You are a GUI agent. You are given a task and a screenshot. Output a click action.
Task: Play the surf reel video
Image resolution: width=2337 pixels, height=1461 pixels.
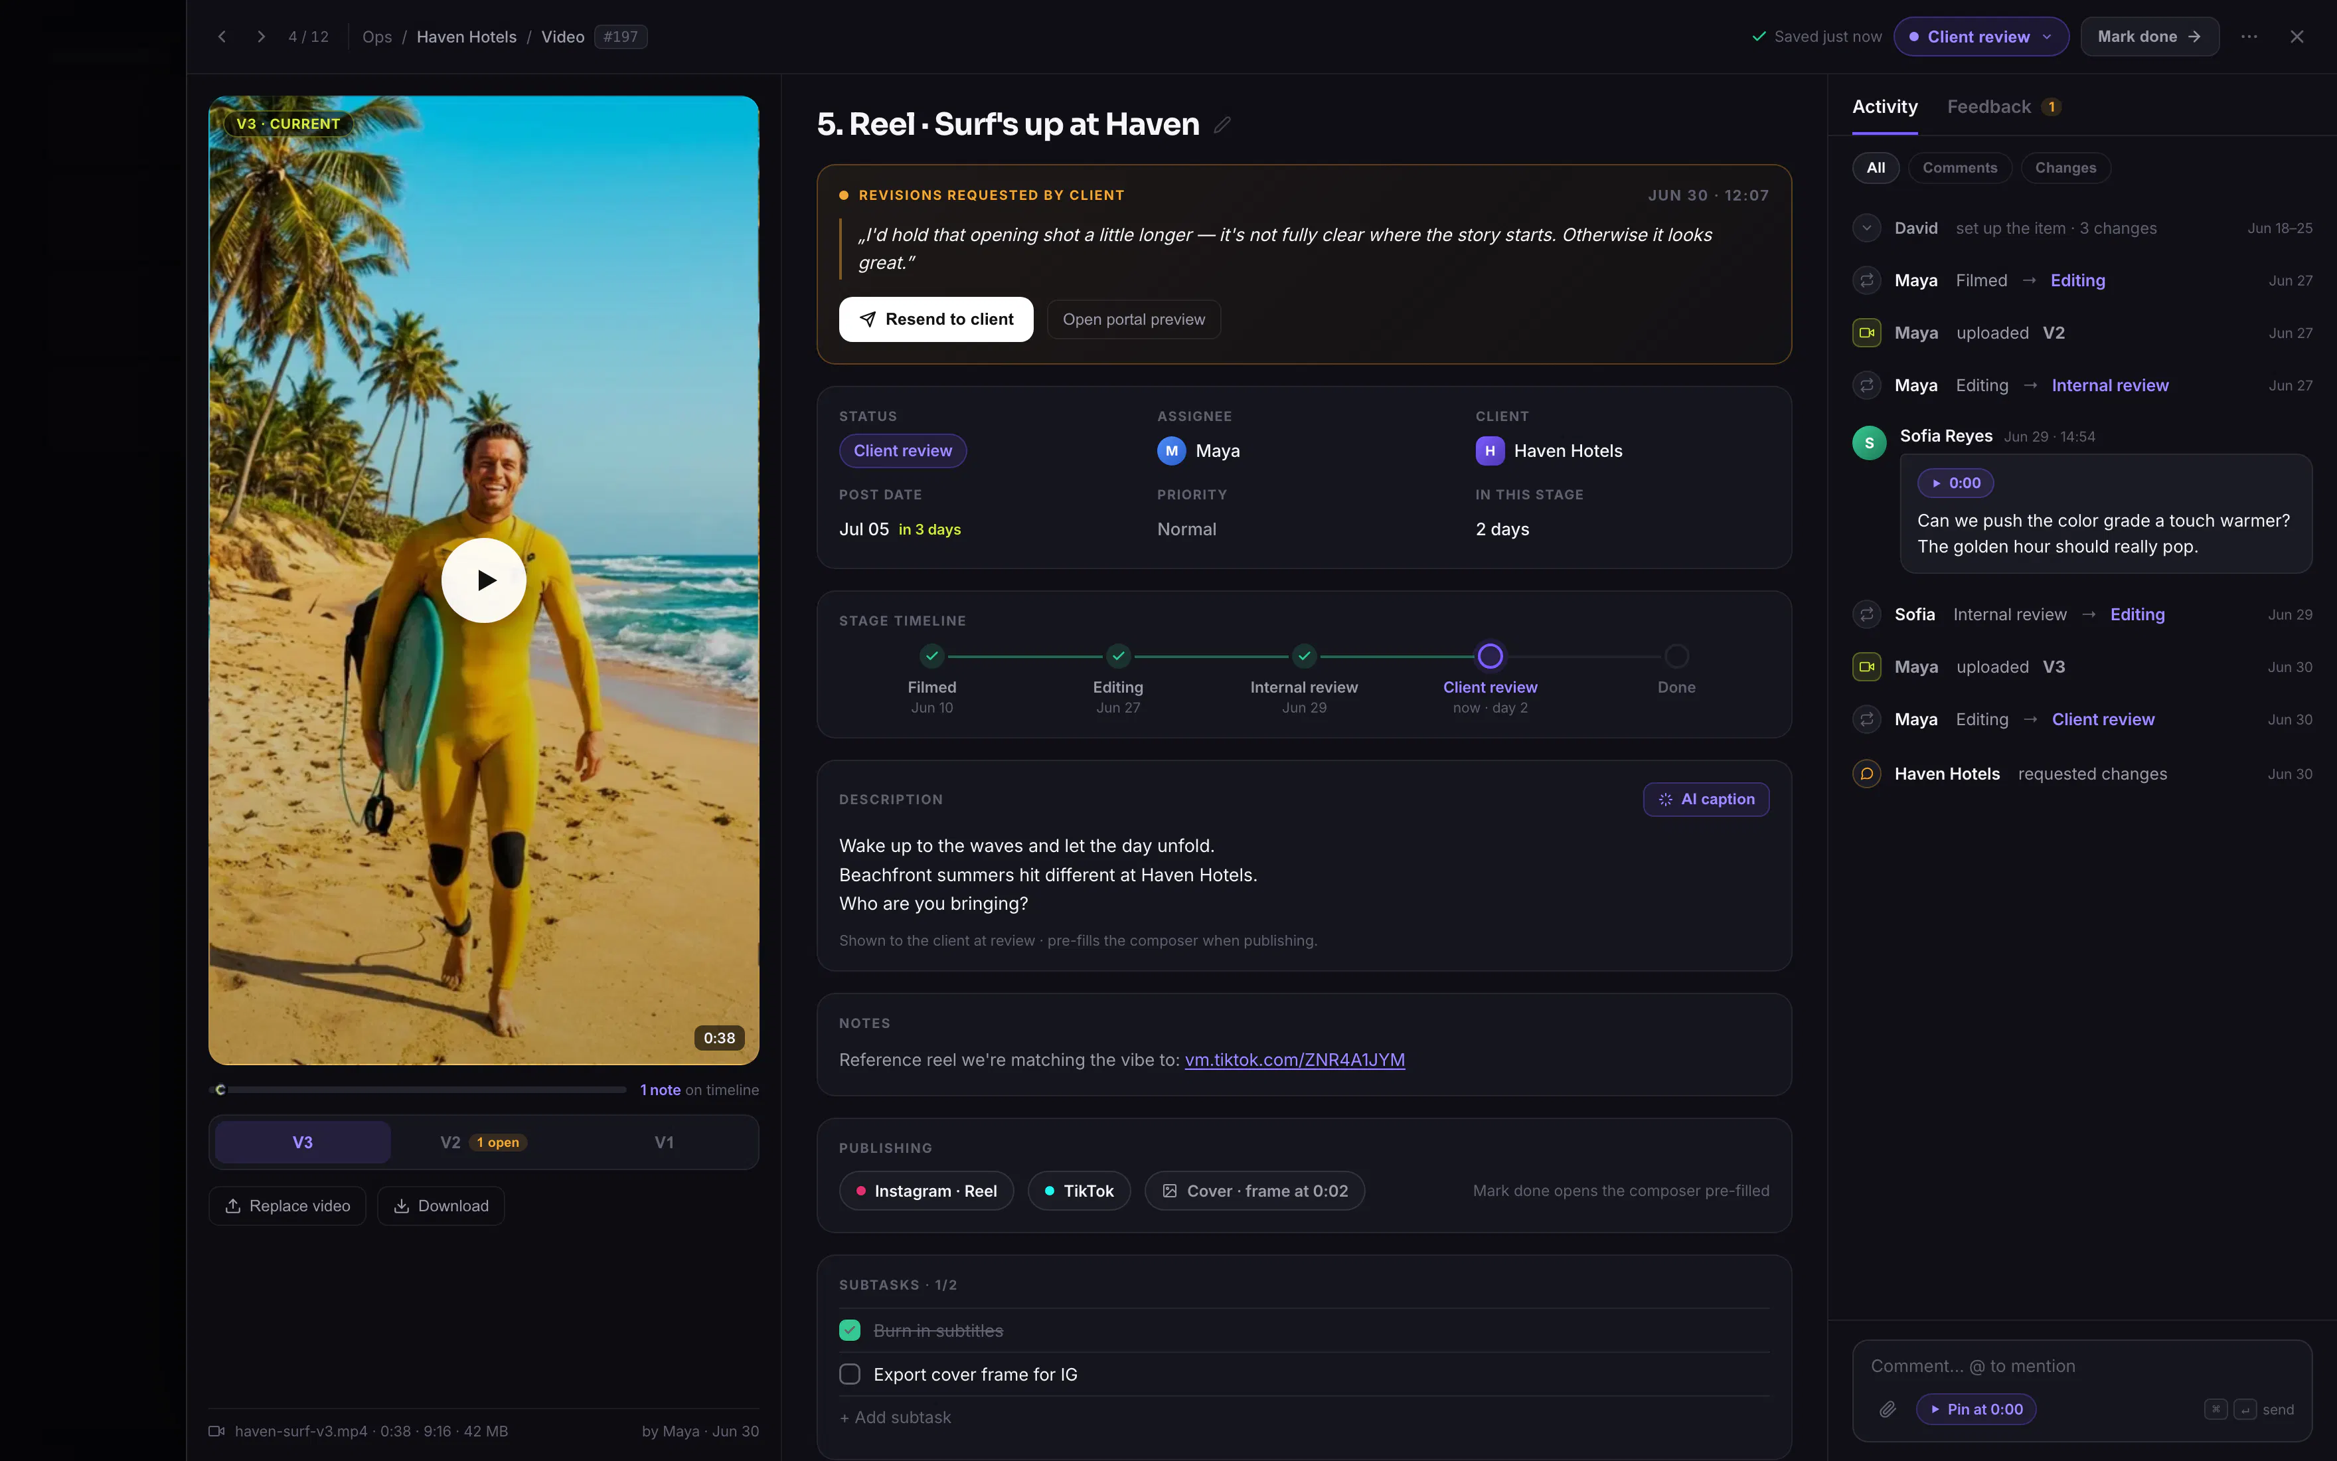click(484, 580)
